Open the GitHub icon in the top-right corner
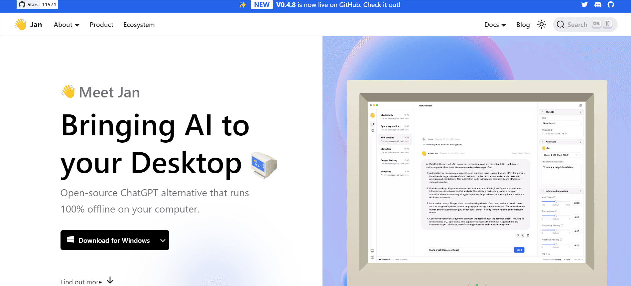 pyautogui.click(x=611, y=5)
